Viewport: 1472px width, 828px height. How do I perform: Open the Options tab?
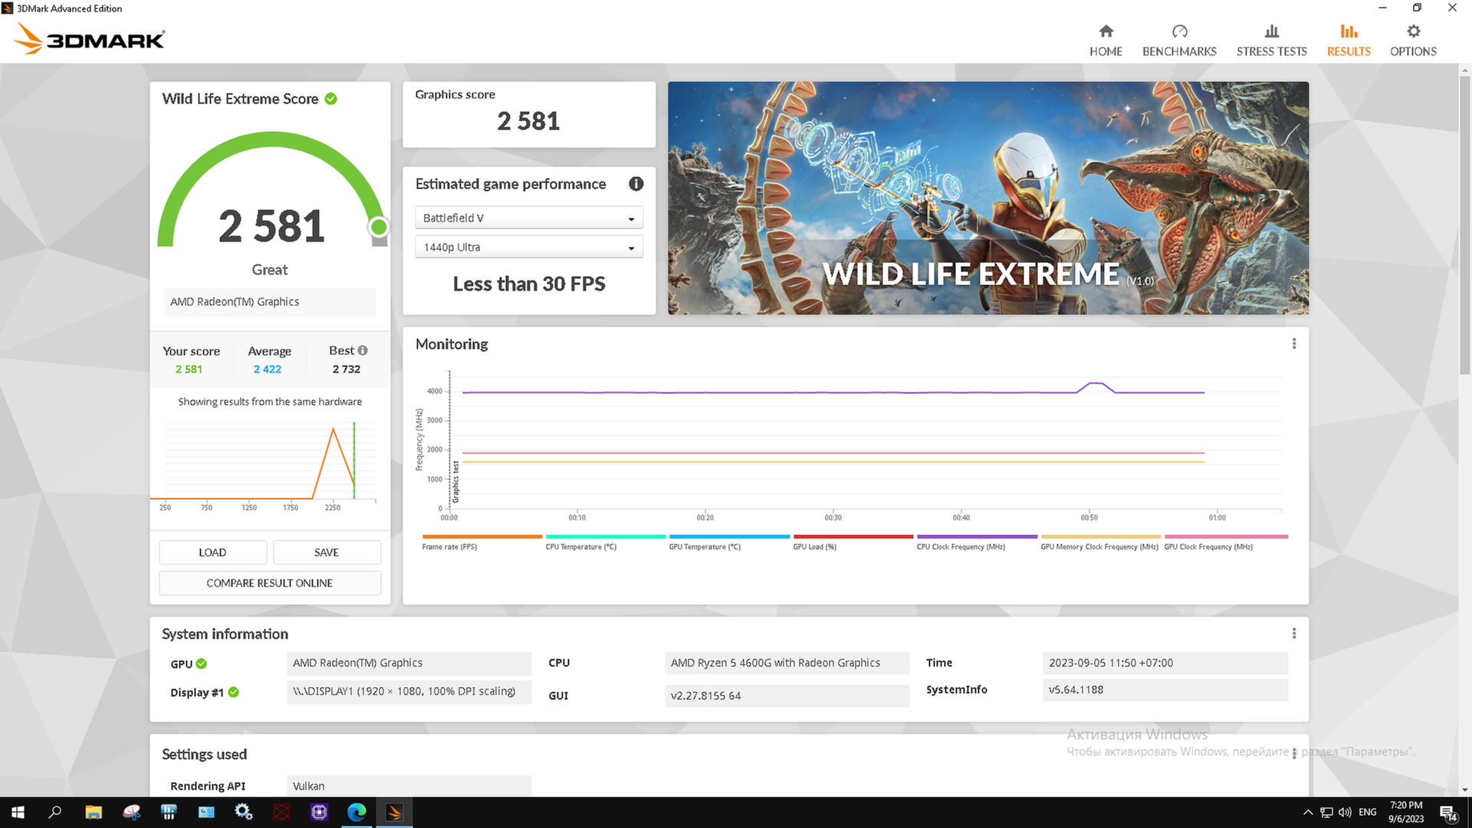coord(1413,41)
